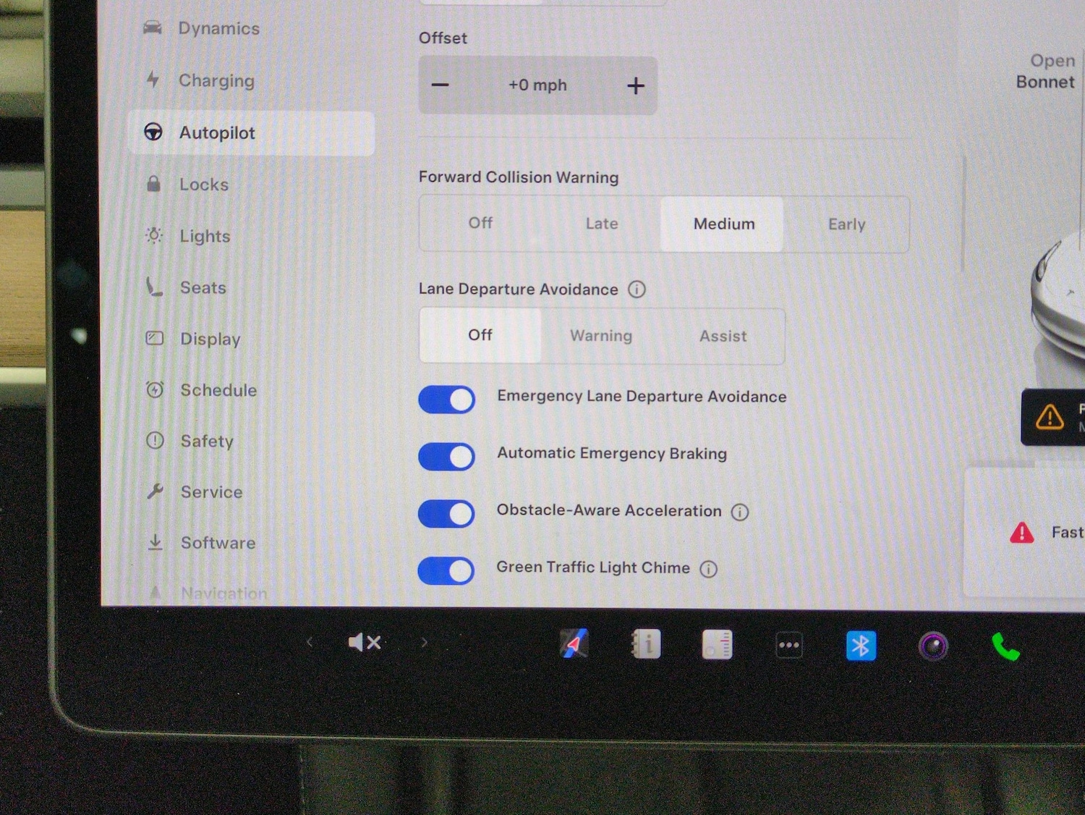The image size is (1085, 815).
Task: Open the three-dot app launcher
Action: click(x=788, y=646)
